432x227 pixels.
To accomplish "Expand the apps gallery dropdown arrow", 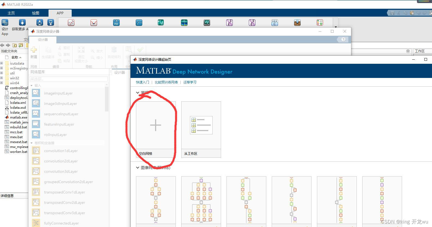I will [336, 27].
